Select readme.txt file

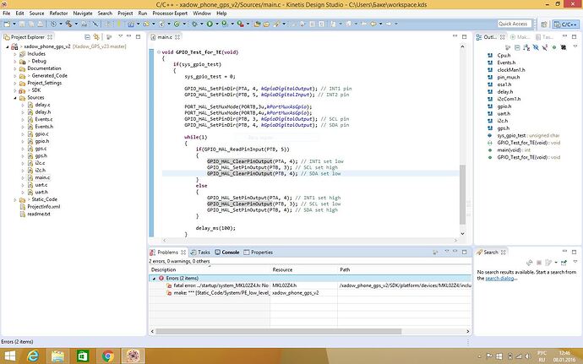pyautogui.click(x=35, y=215)
